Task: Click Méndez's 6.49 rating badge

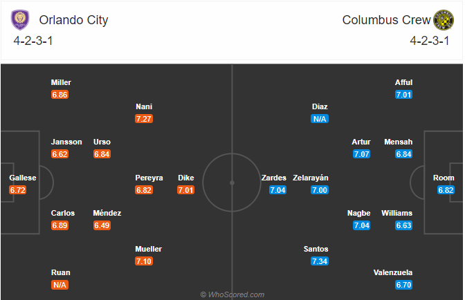Action: 102,225
